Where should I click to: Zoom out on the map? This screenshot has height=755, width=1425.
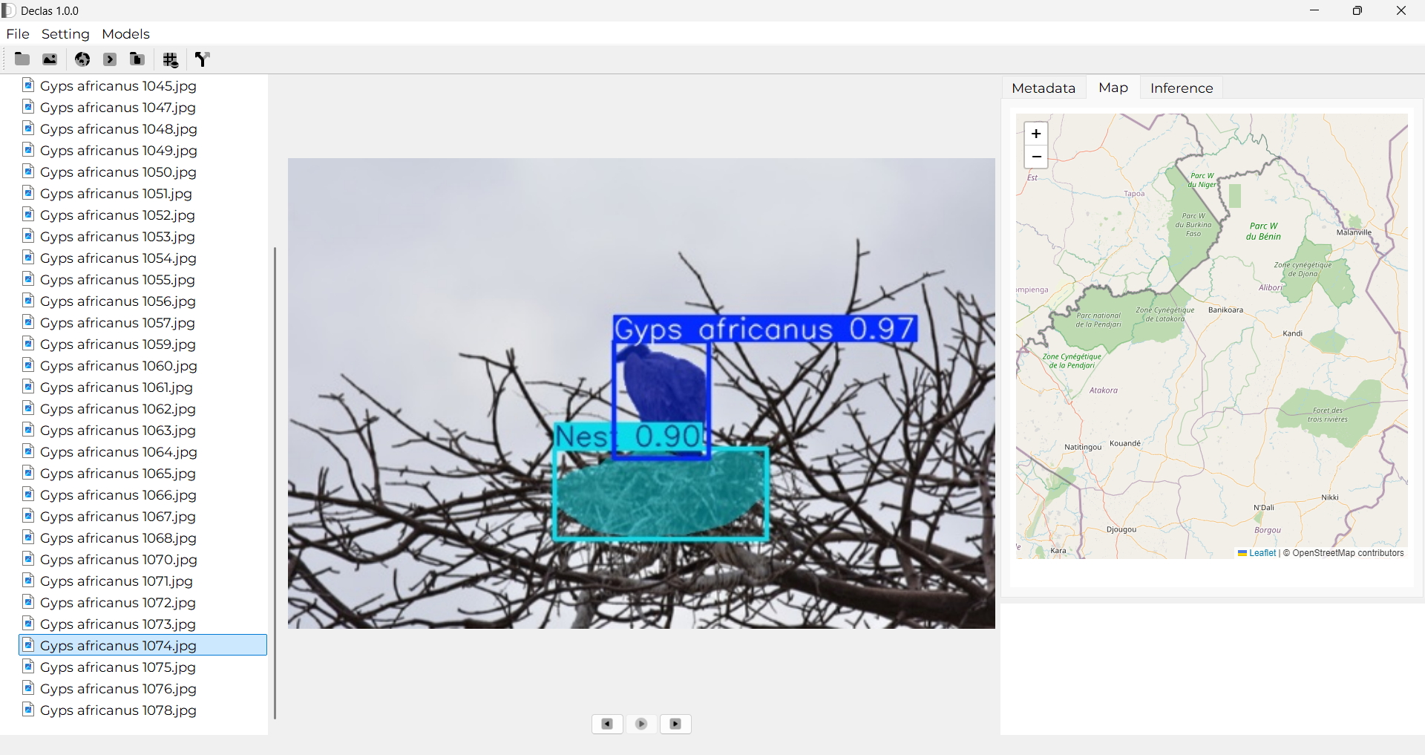coord(1035,157)
